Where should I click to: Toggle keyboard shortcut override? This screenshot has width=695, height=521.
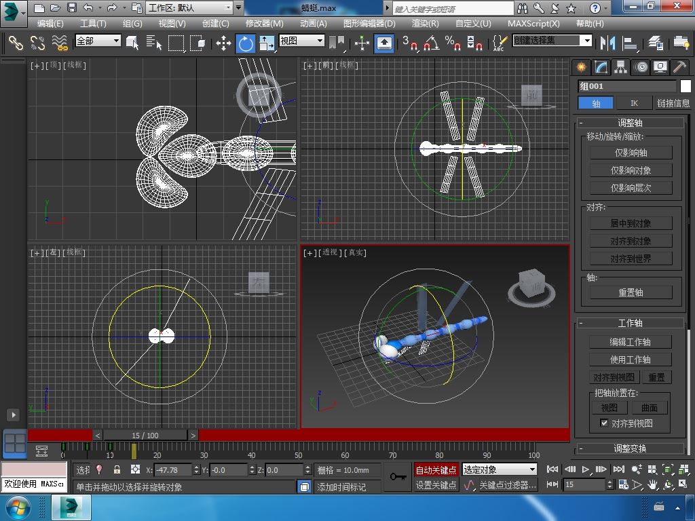[x=384, y=43]
